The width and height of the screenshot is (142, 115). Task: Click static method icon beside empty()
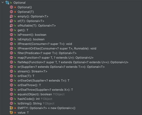[11, 17]
